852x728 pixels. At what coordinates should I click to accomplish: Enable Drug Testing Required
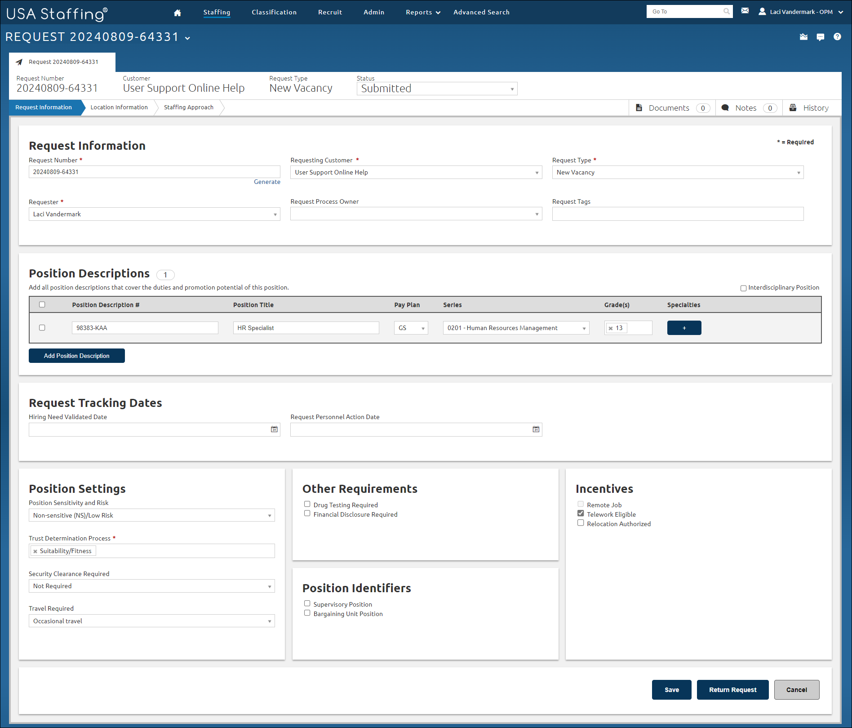pyautogui.click(x=307, y=504)
